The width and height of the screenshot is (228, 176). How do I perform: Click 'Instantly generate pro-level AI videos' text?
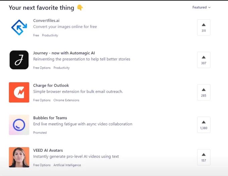pos(76,157)
